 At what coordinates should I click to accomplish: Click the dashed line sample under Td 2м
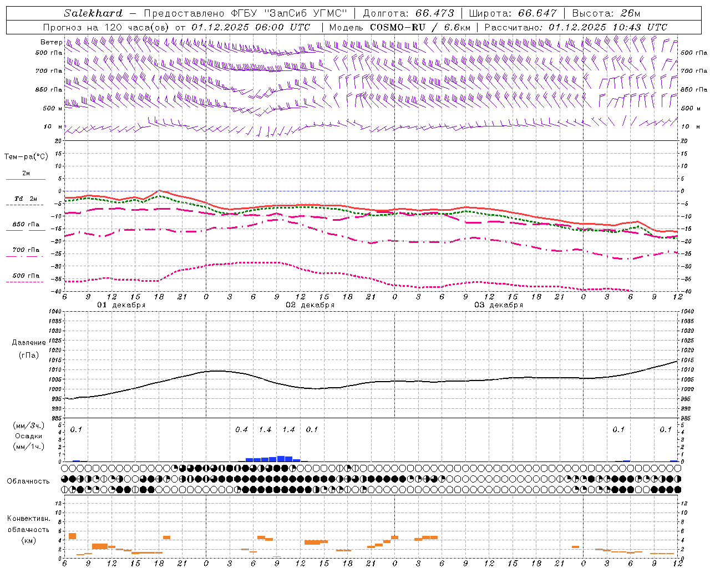pyautogui.click(x=26, y=205)
